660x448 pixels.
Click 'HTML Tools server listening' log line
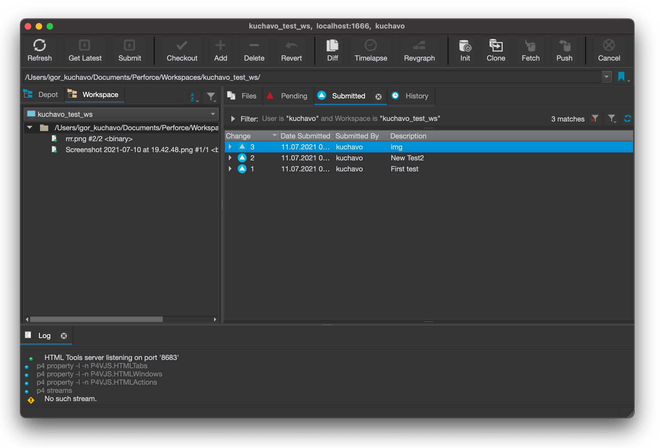[x=111, y=357]
